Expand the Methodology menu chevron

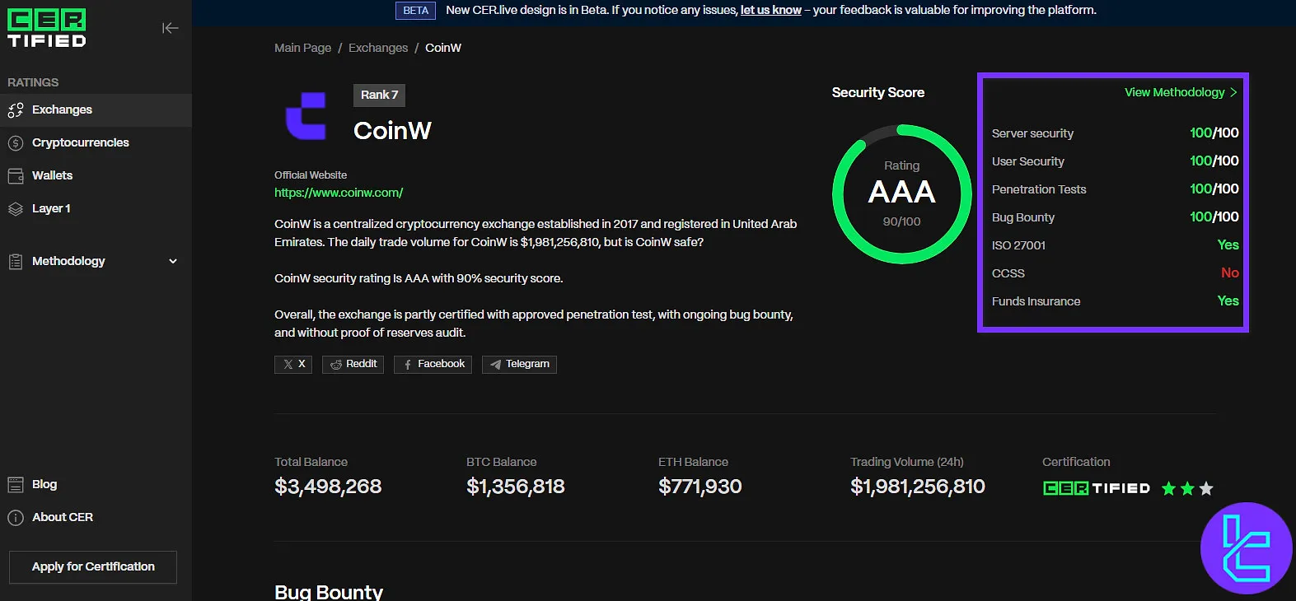tap(173, 261)
